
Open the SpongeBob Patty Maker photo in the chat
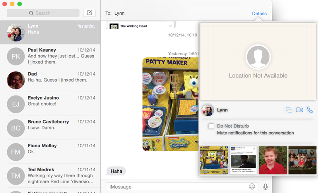(x=171, y=104)
